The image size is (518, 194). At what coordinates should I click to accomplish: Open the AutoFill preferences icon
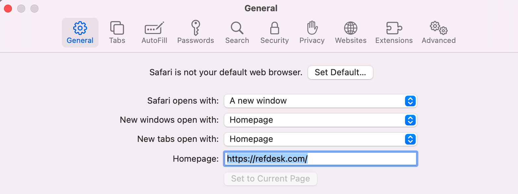point(154,33)
